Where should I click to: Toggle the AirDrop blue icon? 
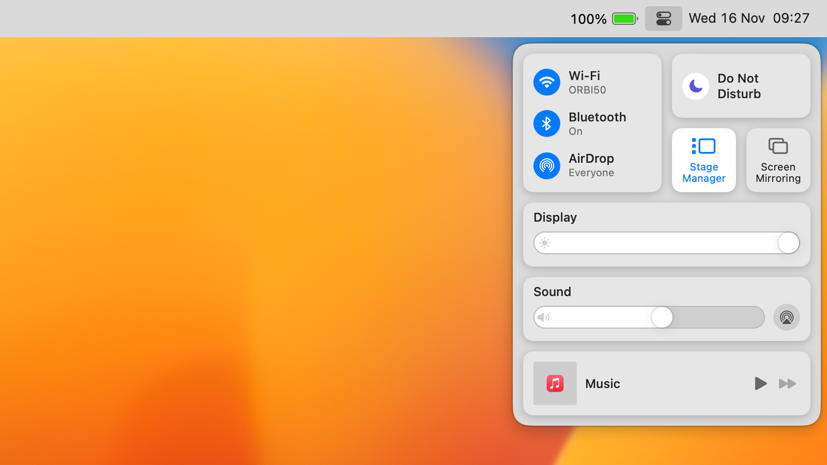pyautogui.click(x=546, y=165)
